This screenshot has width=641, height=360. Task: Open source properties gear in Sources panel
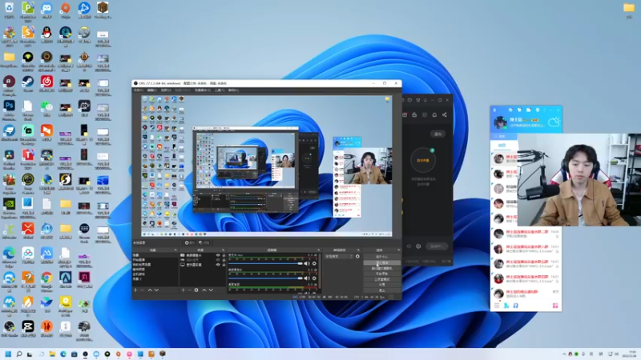pos(196,290)
